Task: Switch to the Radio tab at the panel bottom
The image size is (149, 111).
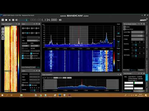Action: 38,67
